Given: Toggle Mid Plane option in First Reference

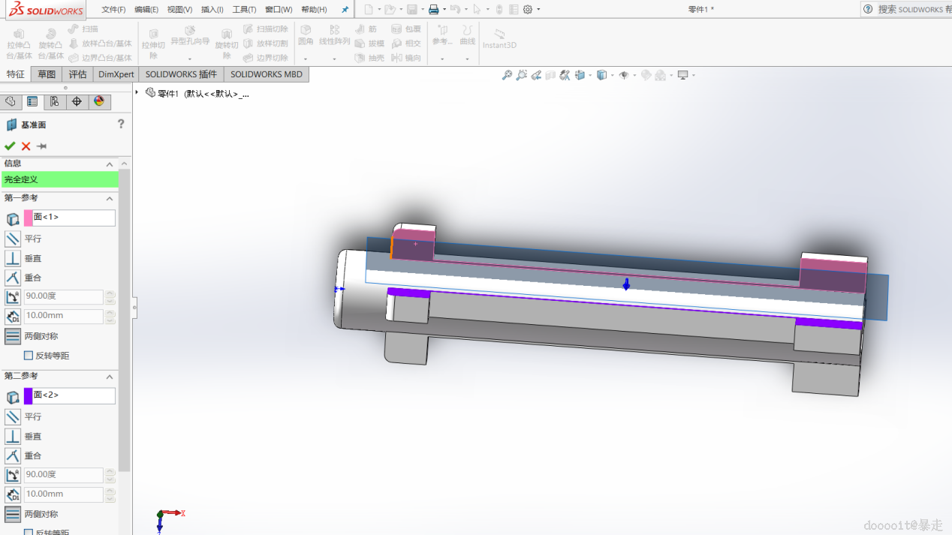Looking at the screenshot, I should [13, 336].
